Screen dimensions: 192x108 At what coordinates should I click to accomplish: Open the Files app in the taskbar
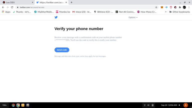click(x=23, y=105)
